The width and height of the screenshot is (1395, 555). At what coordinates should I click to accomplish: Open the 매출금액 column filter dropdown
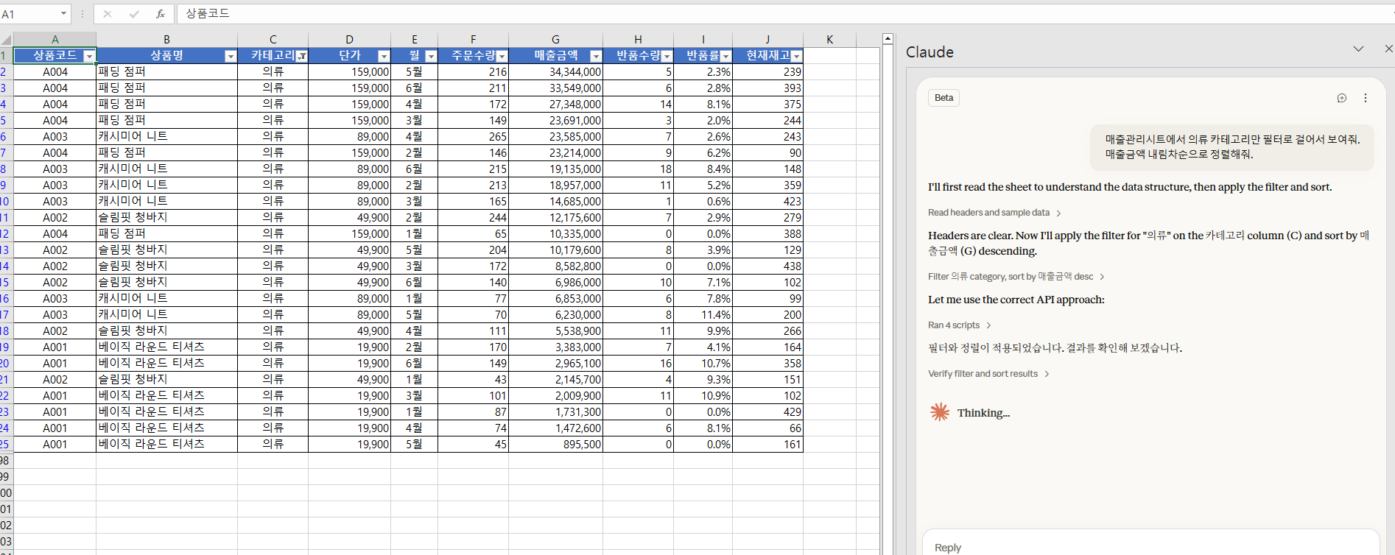[x=596, y=56]
